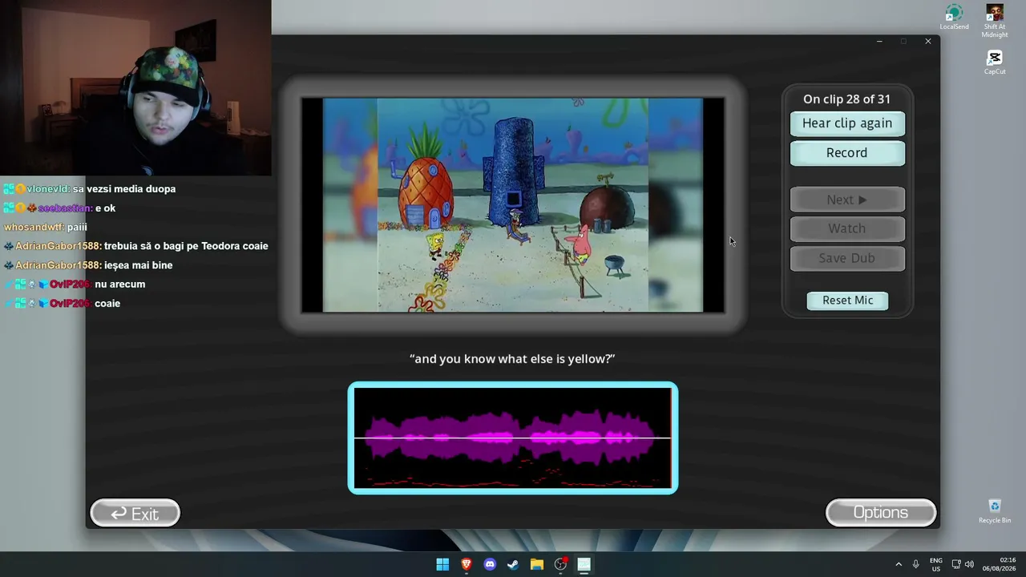Image resolution: width=1026 pixels, height=577 pixels.
Task: Open the Windows Start menu
Action: pos(442,564)
